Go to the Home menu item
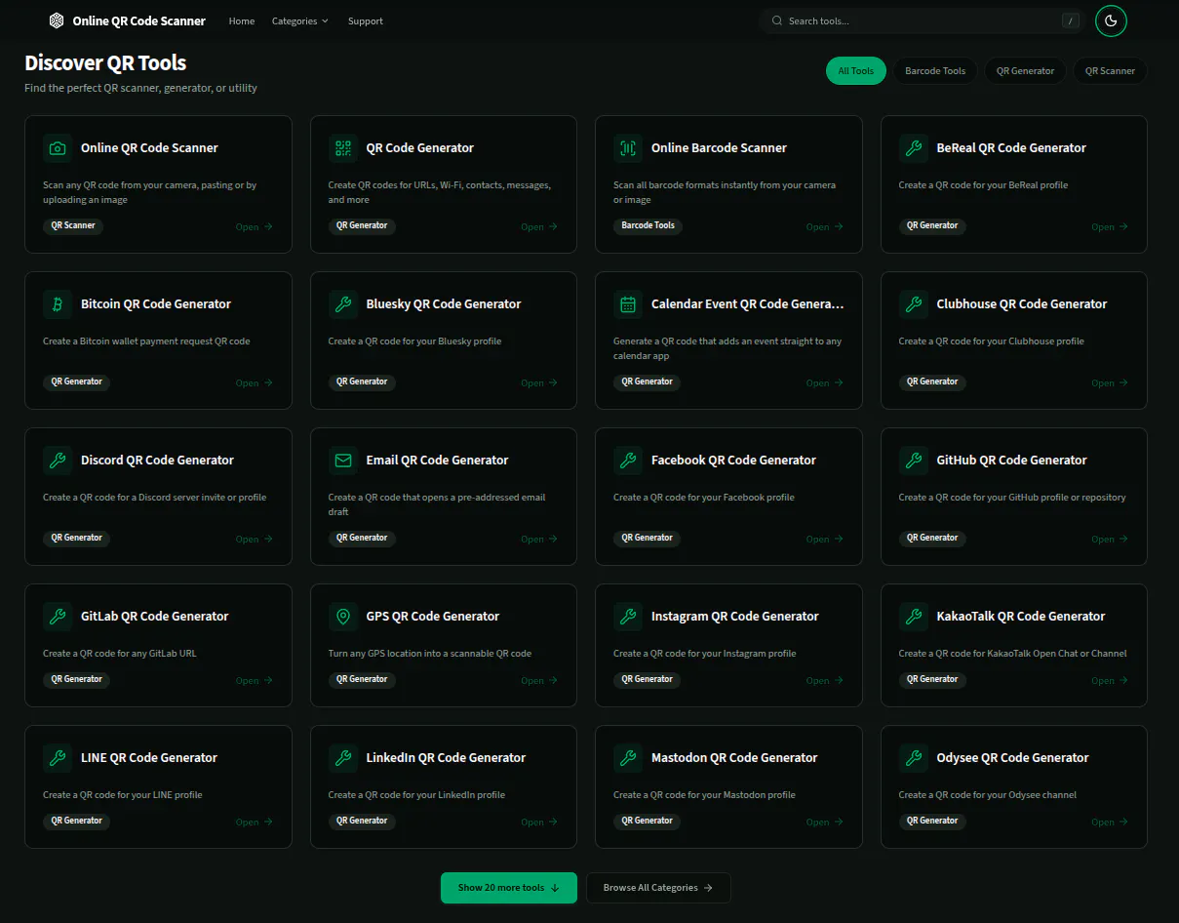 click(x=242, y=20)
